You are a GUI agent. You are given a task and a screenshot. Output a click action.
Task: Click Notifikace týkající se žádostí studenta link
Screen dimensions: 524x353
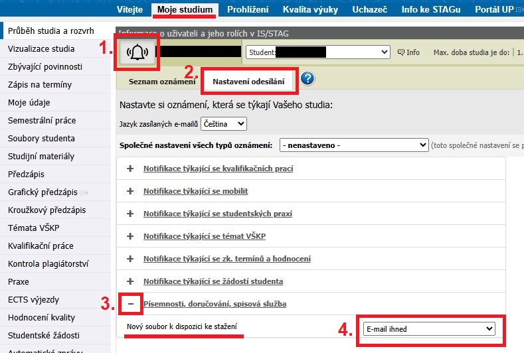[x=213, y=281]
